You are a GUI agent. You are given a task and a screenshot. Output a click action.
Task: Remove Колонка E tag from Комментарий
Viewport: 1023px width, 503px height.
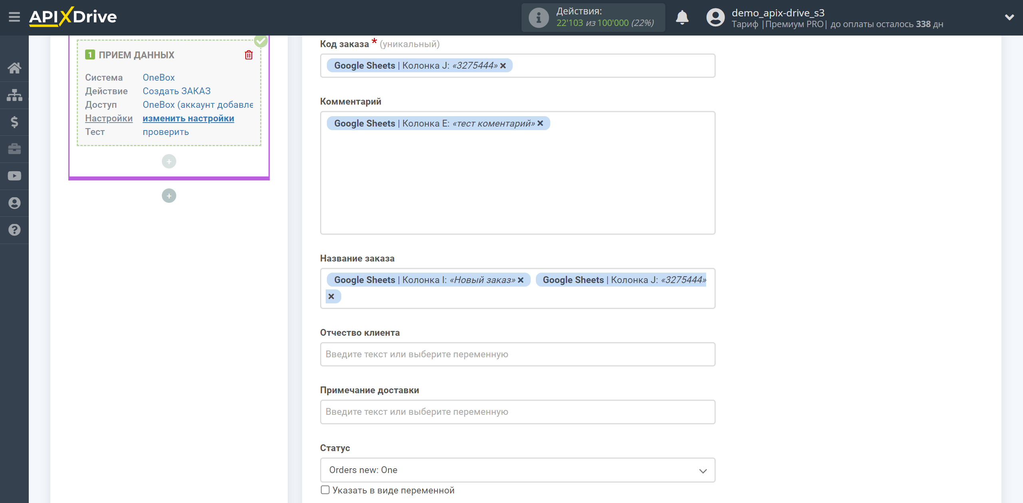540,123
